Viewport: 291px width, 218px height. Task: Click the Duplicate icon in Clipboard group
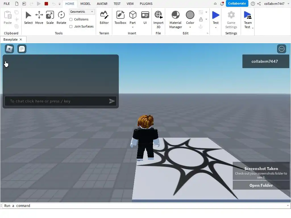point(16,26)
